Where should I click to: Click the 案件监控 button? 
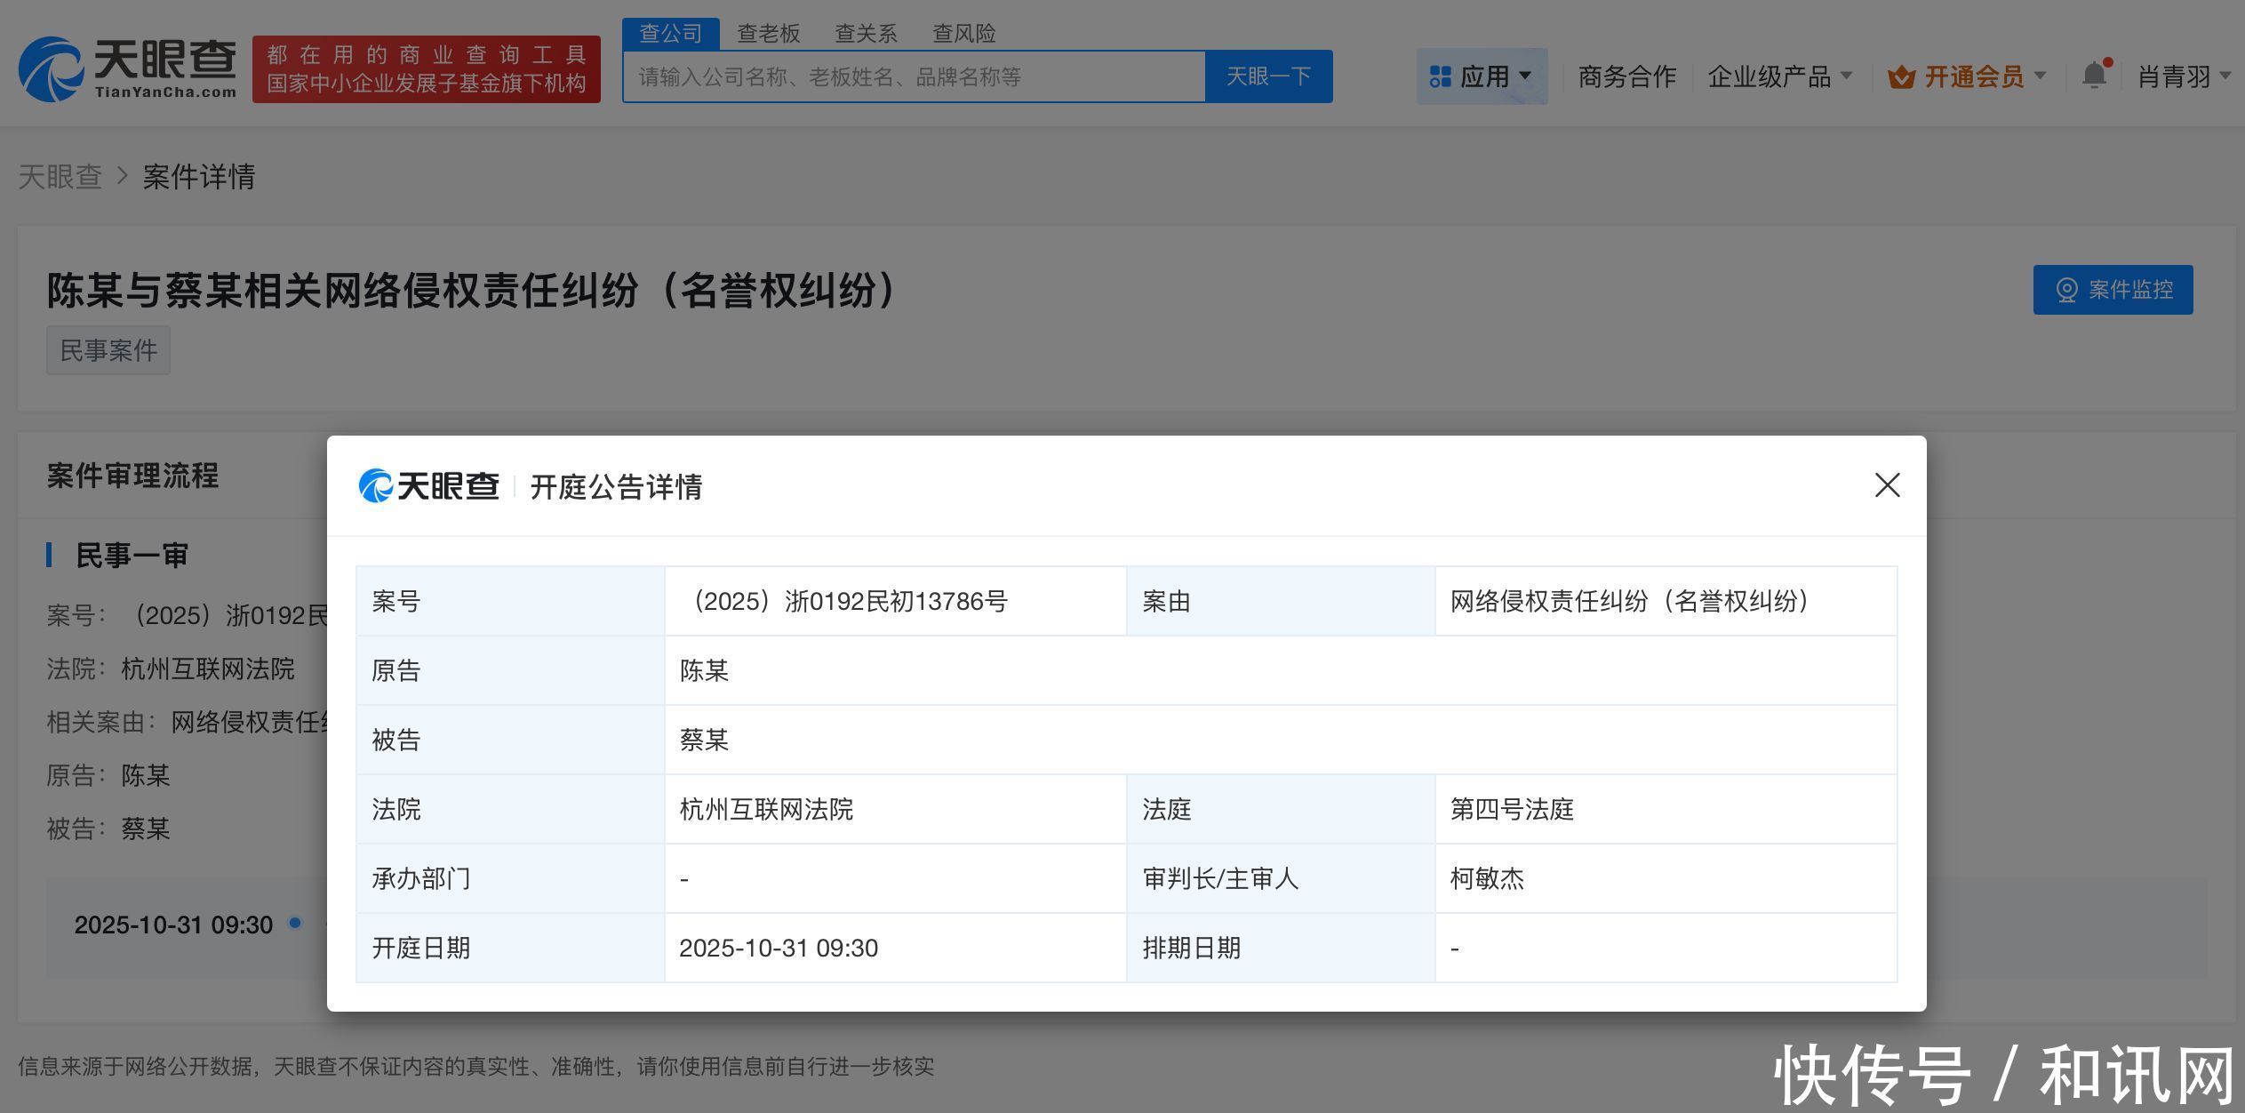tap(2113, 290)
